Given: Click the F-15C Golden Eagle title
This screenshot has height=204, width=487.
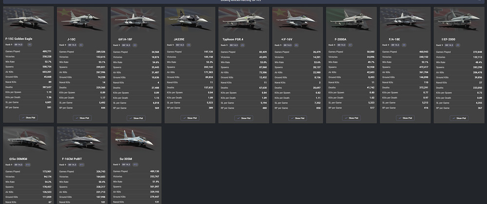Looking at the screenshot, I should pyautogui.click(x=19, y=39).
